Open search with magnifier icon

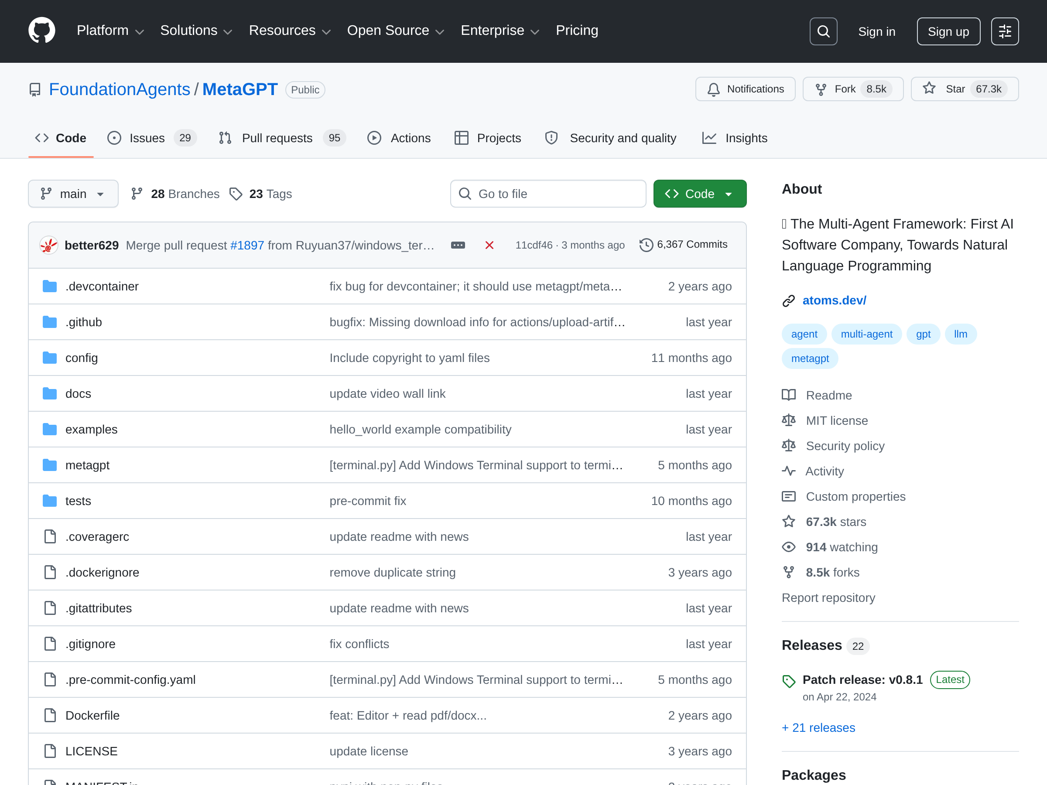click(823, 31)
